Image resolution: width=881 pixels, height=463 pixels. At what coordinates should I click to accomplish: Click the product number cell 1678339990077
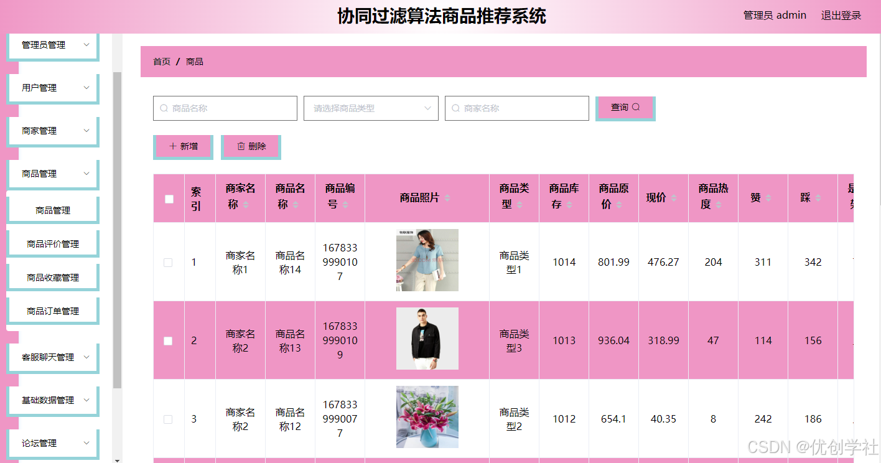pyautogui.click(x=340, y=419)
